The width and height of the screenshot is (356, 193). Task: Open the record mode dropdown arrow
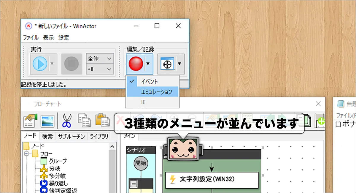(x=148, y=64)
